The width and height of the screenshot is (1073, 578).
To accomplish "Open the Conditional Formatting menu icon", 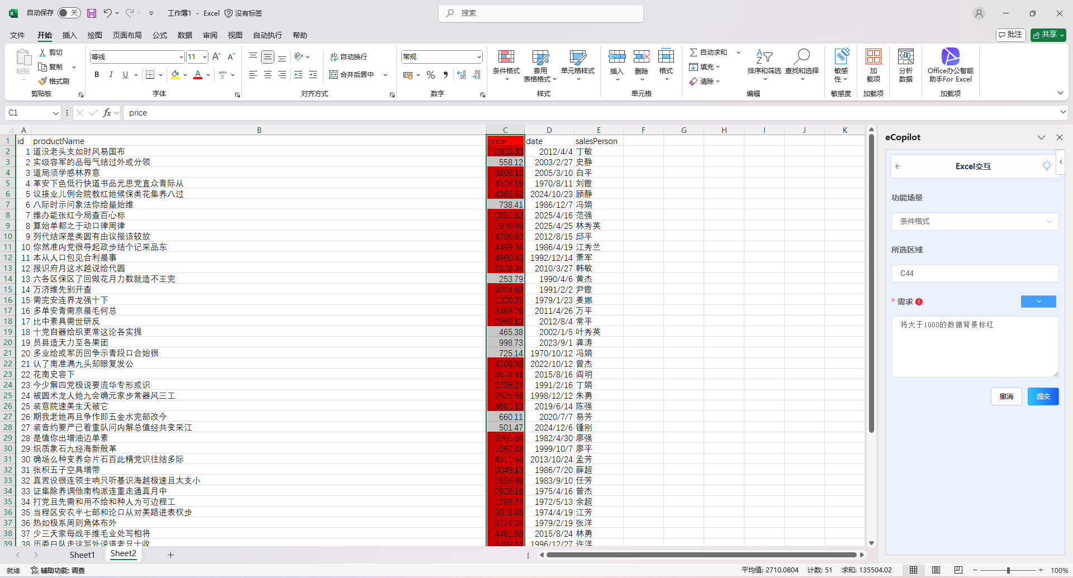I will tap(506, 57).
